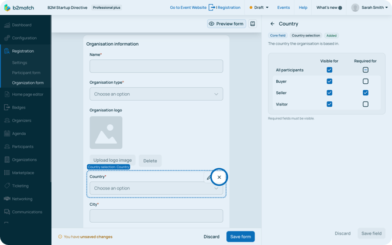
Task: Open the Organisation type dropdown
Action: (156, 94)
